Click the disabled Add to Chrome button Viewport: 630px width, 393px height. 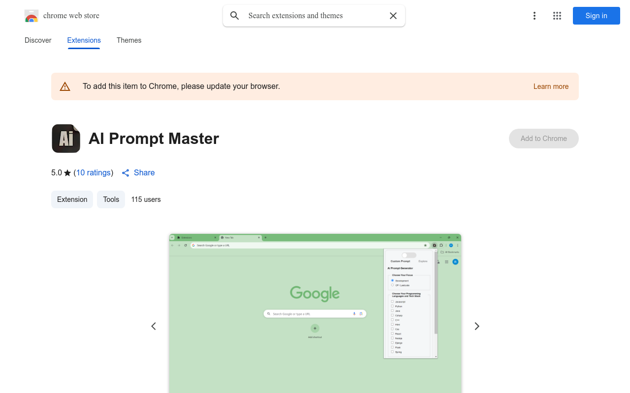(x=544, y=139)
